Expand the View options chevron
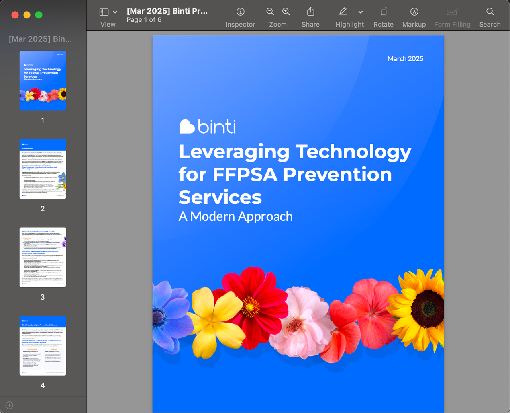Image resolution: width=510 pixels, height=413 pixels. 114,12
